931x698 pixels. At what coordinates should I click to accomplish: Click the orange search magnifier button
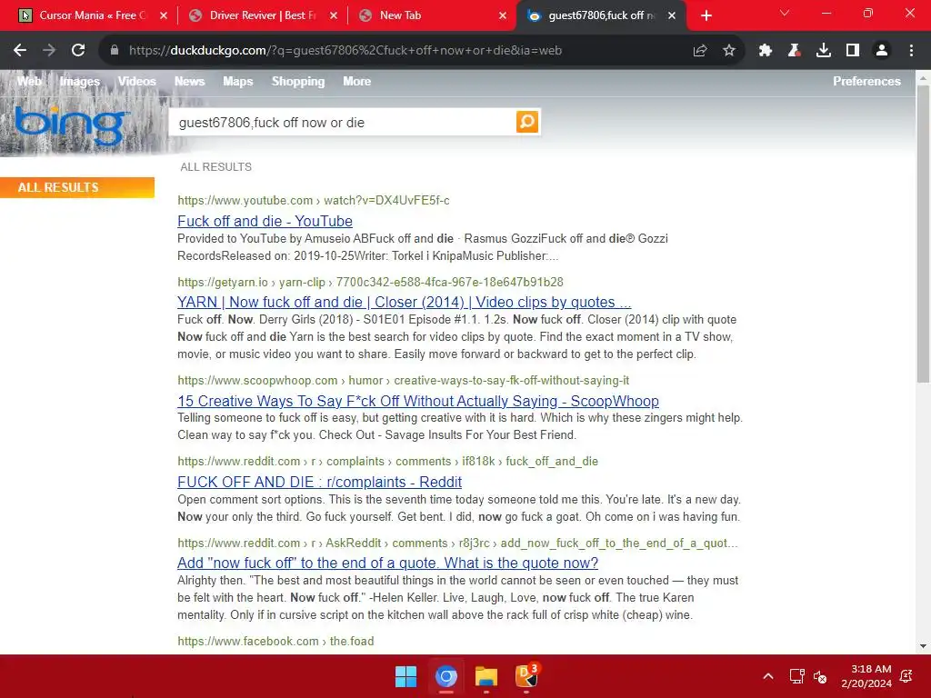coord(527,122)
